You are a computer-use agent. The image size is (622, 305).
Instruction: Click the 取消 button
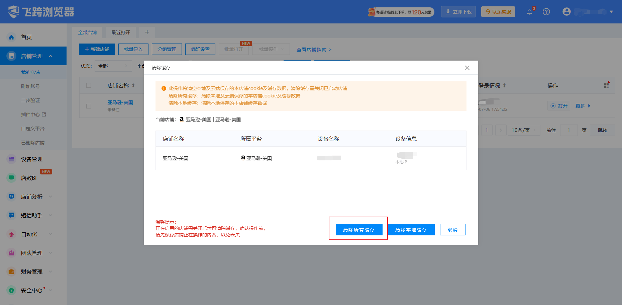click(x=452, y=230)
